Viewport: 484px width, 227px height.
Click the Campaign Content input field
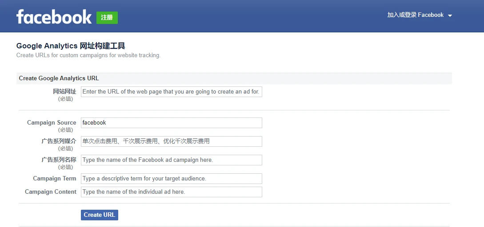(171, 192)
